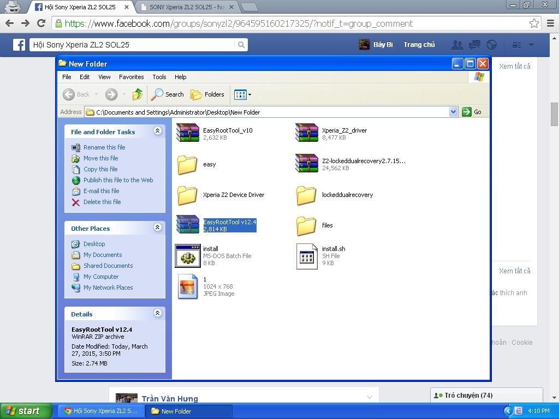The width and height of the screenshot is (559, 419).
Task: Click Chrome back arrow
Action: (10, 23)
